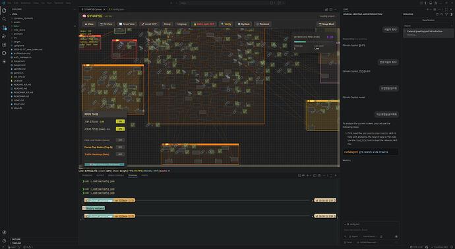Open the View dropdown in Synapse toolbar

[x=89, y=24]
